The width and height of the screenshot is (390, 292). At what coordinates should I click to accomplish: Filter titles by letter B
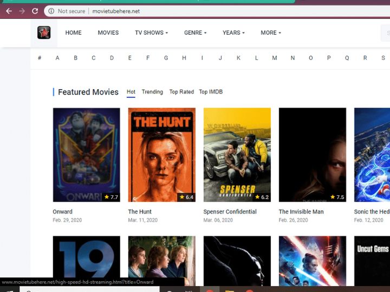point(76,58)
